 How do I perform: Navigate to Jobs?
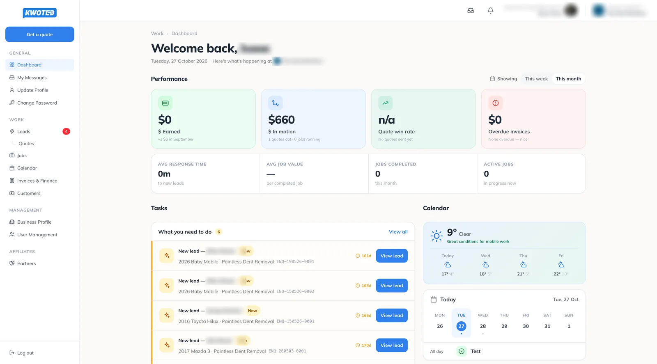pos(40,156)
